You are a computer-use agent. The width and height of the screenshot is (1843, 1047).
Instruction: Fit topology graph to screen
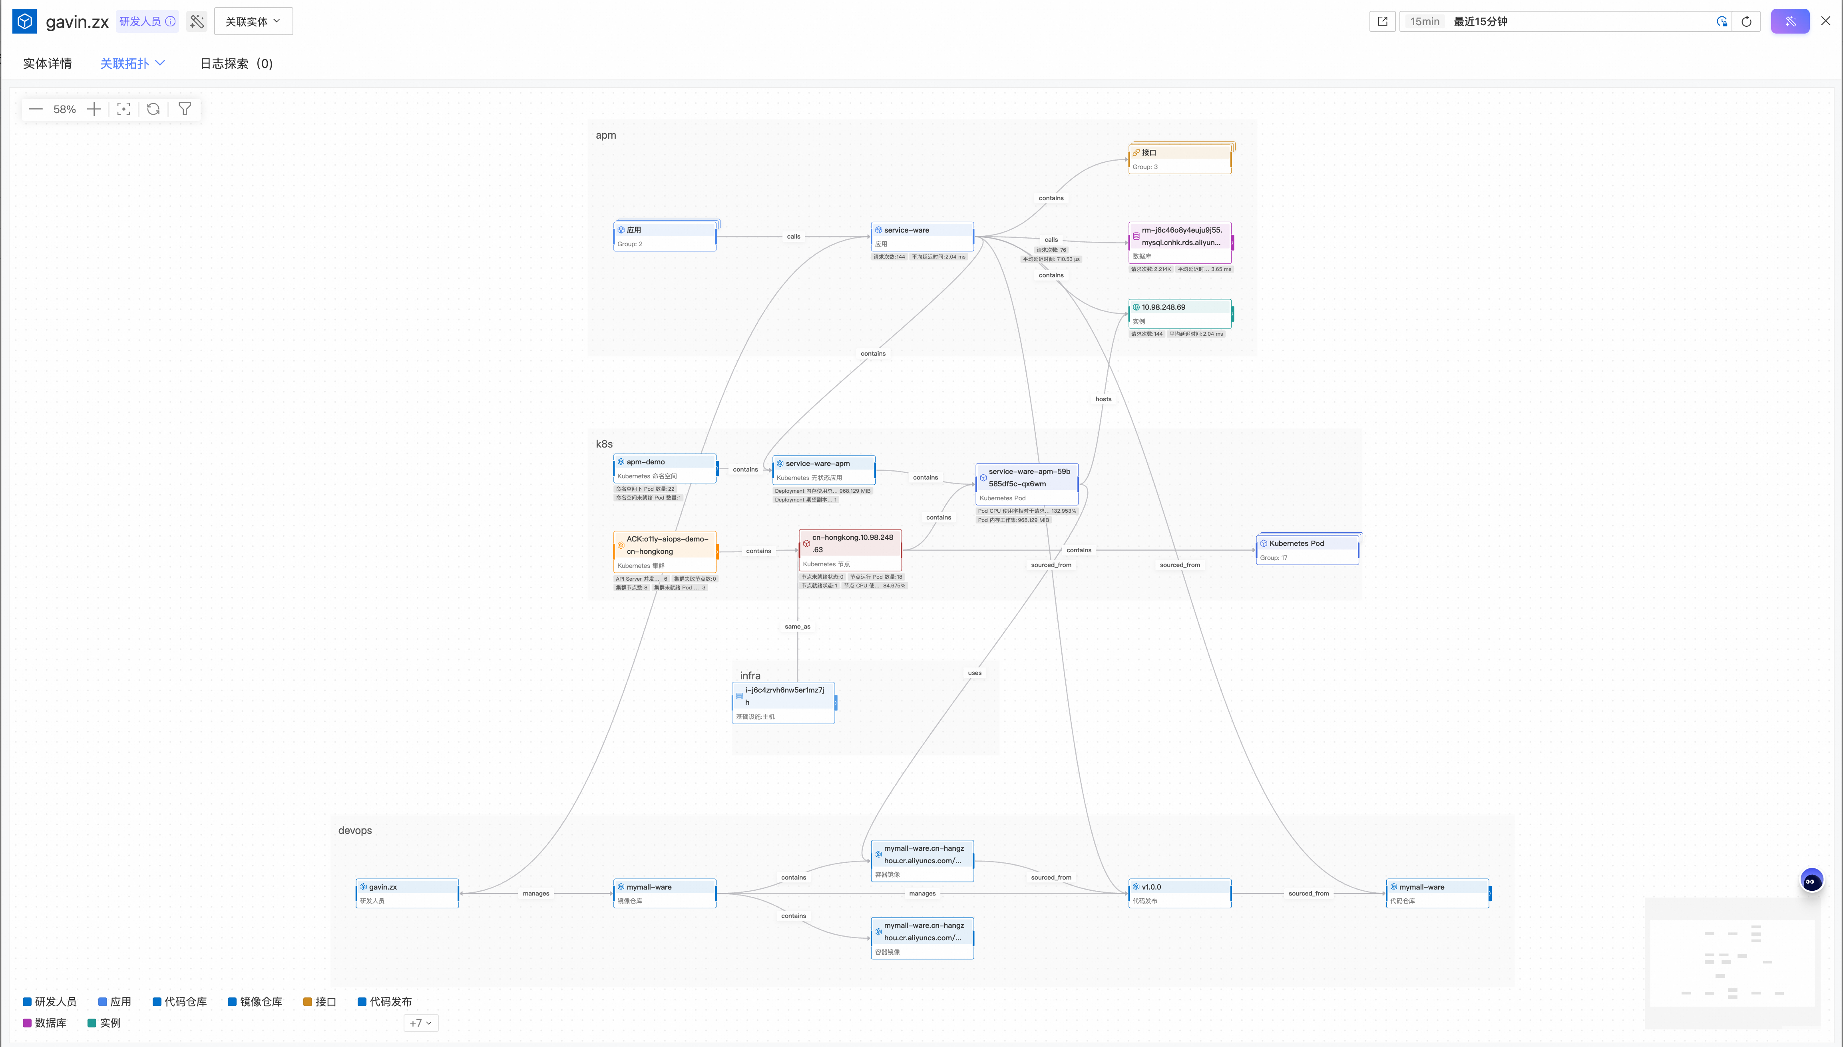[124, 109]
